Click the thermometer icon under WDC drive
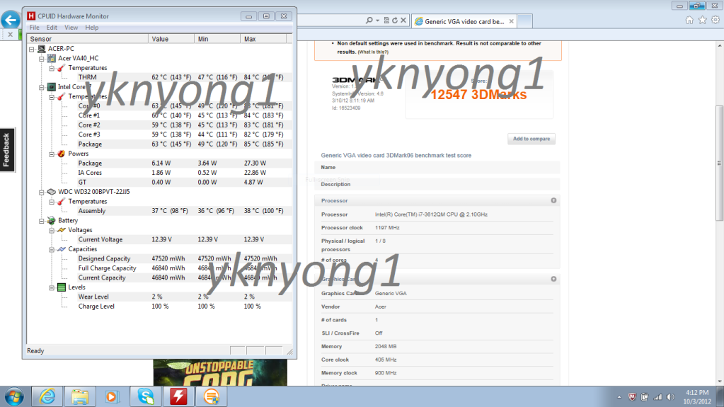The image size is (724, 407). pos(61,202)
